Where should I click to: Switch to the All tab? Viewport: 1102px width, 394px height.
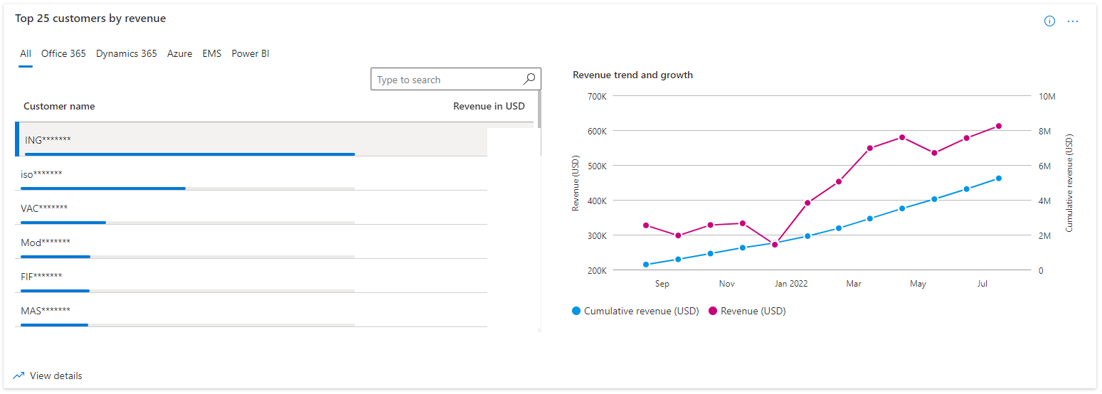click(x=26, y=53)
